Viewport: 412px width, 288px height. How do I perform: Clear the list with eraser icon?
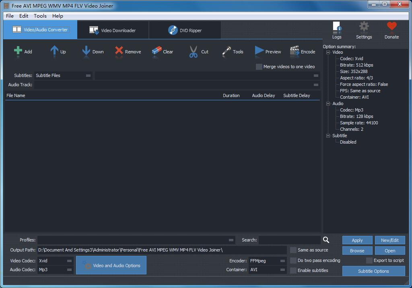(x=157, y=51)
